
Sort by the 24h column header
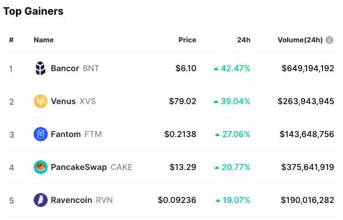(243, 40)
